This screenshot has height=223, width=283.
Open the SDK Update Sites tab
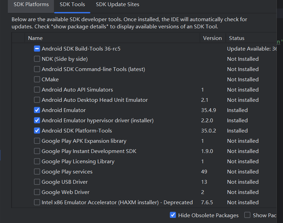click(x=117, y=5)
